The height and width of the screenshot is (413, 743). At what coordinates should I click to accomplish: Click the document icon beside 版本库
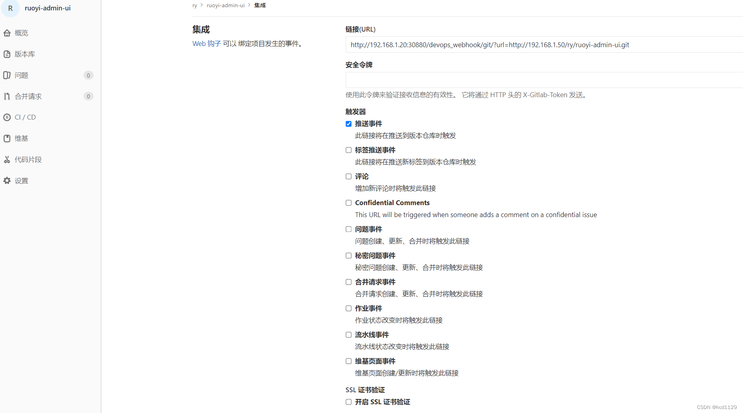(7, 54)
